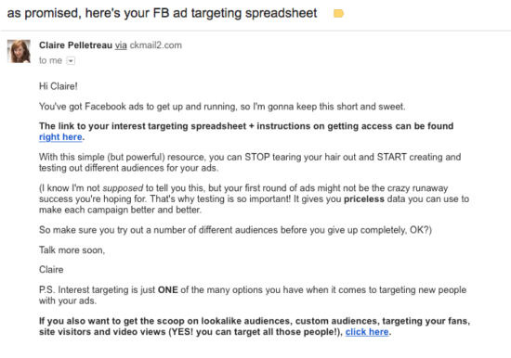Select sender name Claire Pelletreau
The height and width of the screenshot is (358, 511).
(75, 45)
